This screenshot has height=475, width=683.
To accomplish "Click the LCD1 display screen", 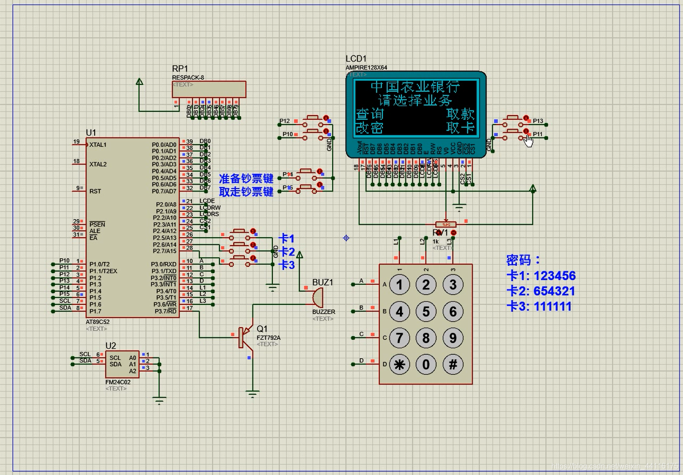I will click(416, 107).
